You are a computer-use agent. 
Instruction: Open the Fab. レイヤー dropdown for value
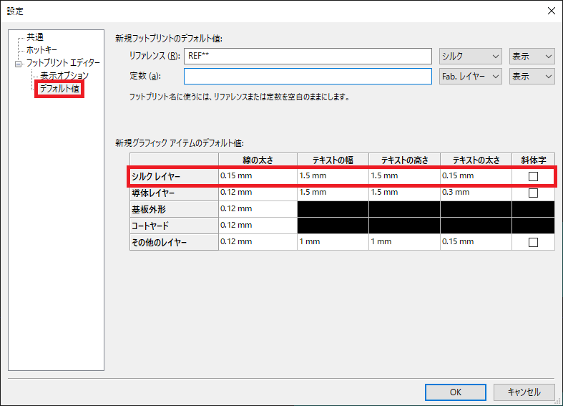coord(470,77)
